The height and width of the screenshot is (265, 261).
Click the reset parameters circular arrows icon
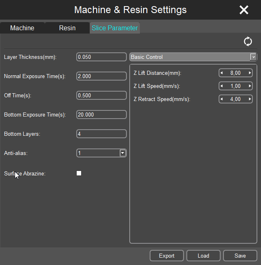point(248,41)
